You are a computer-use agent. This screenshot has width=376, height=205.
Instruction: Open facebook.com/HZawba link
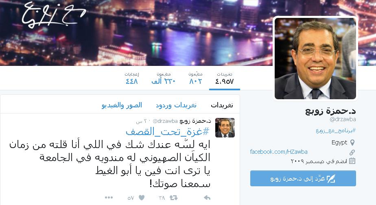coord(279,152)
